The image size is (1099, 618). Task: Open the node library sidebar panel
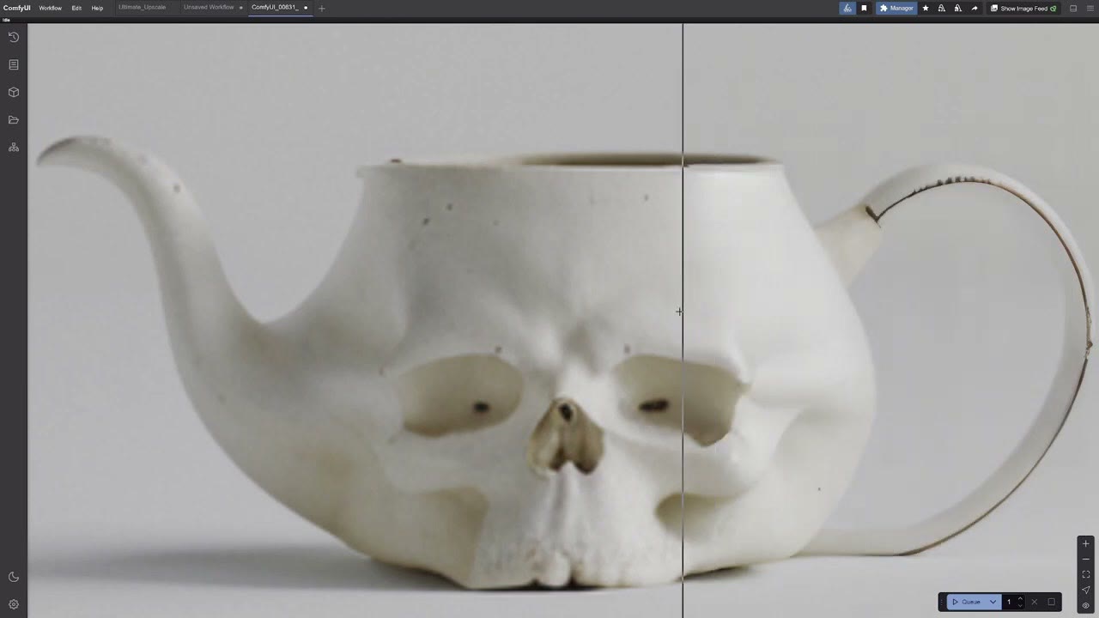[14, 64]
